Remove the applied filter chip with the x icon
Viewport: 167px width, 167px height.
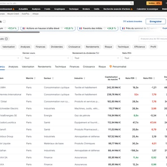pos(6,39)
